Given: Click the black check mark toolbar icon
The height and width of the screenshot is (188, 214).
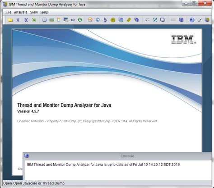Looking at the screenshot, I should coord(200,20).
